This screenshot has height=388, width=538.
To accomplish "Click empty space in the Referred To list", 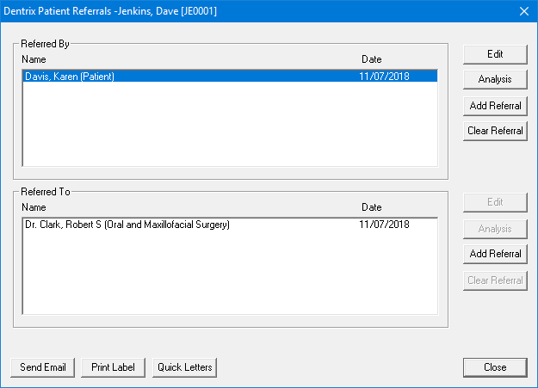I will click(229, 275).
